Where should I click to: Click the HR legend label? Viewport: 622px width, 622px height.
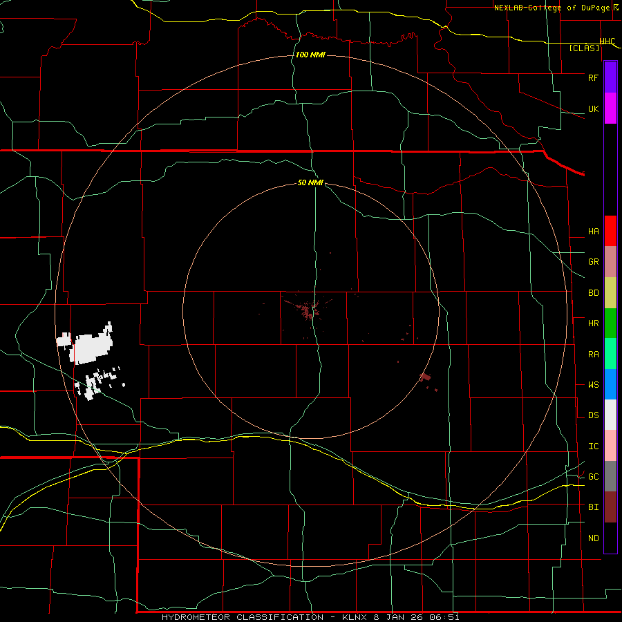(593, 323)
